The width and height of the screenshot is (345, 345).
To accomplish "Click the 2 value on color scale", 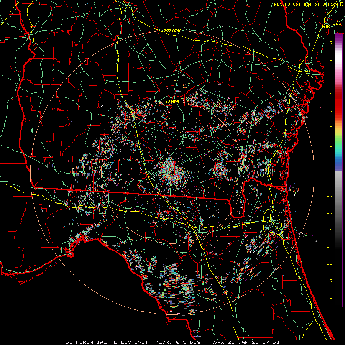I will 331,128.
